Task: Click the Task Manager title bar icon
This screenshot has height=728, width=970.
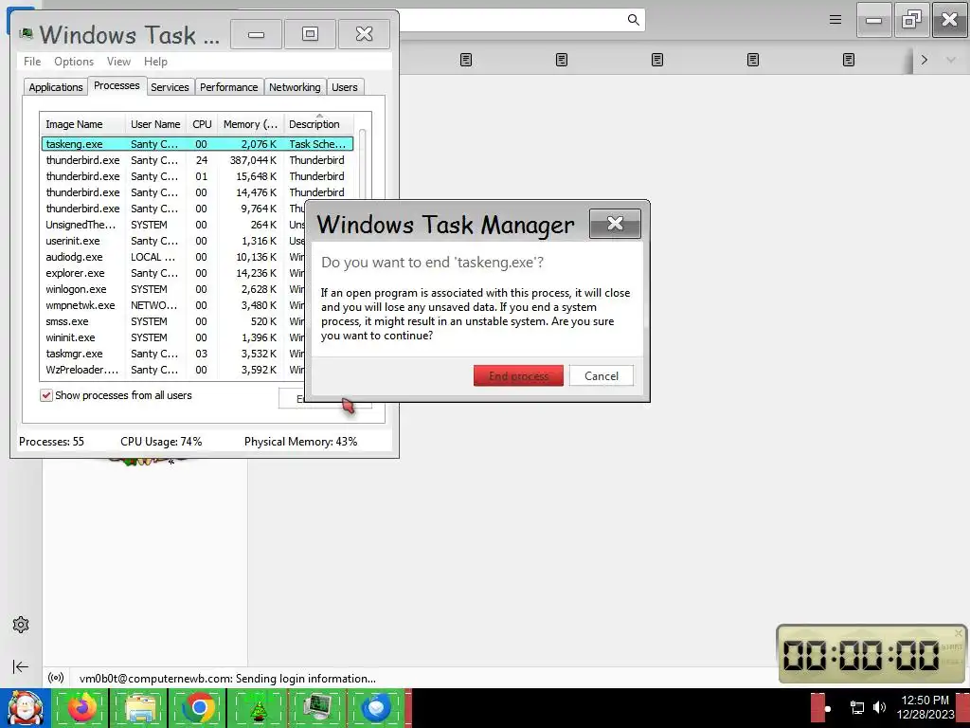Action: click(x=26, y=33)
